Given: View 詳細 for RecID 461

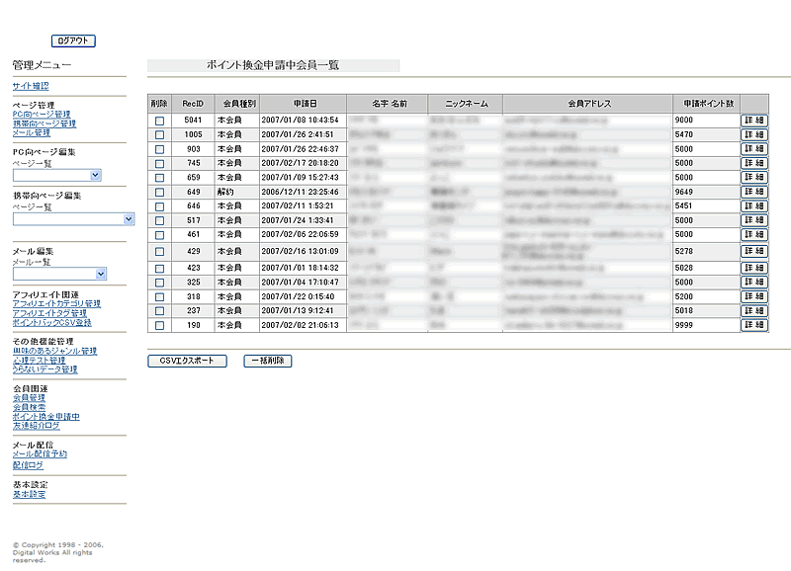Looking at the screenshot, I should tap(754, 235).
